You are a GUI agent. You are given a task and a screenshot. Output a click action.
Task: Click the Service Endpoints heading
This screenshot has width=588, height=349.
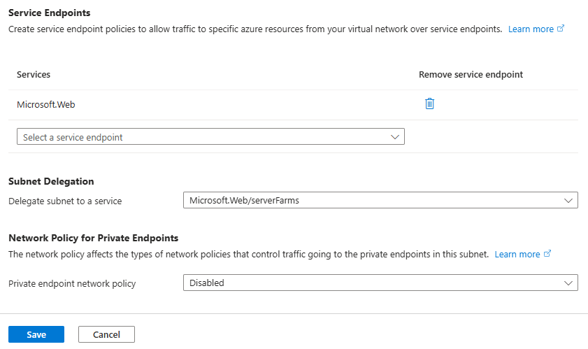(x=49, y=13)
